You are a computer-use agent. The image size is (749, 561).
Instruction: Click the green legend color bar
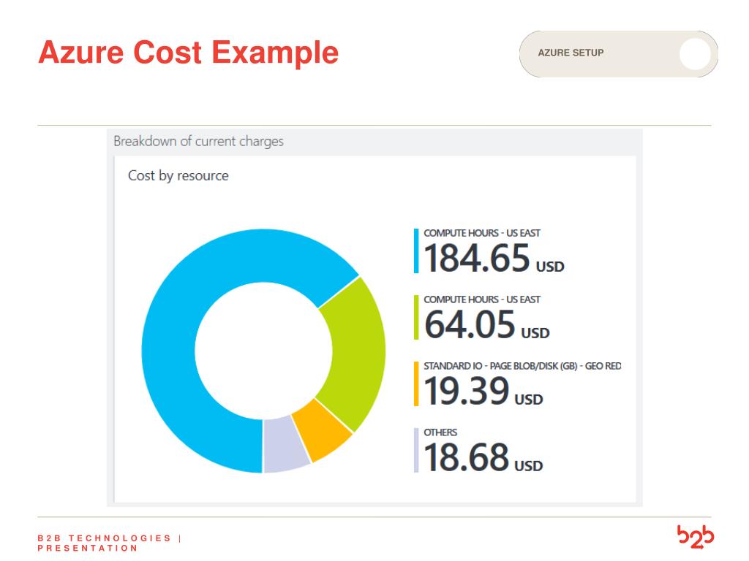point(416,317)
